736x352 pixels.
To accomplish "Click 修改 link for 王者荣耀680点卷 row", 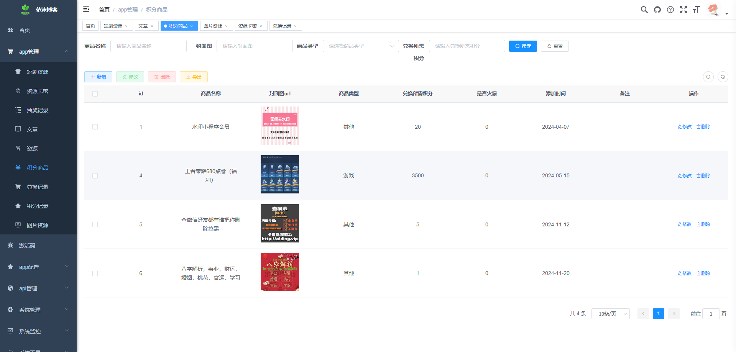I will tap(684, 176).
